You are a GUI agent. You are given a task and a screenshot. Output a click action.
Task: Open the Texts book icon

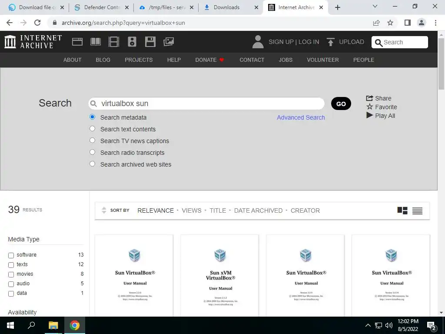95,42
